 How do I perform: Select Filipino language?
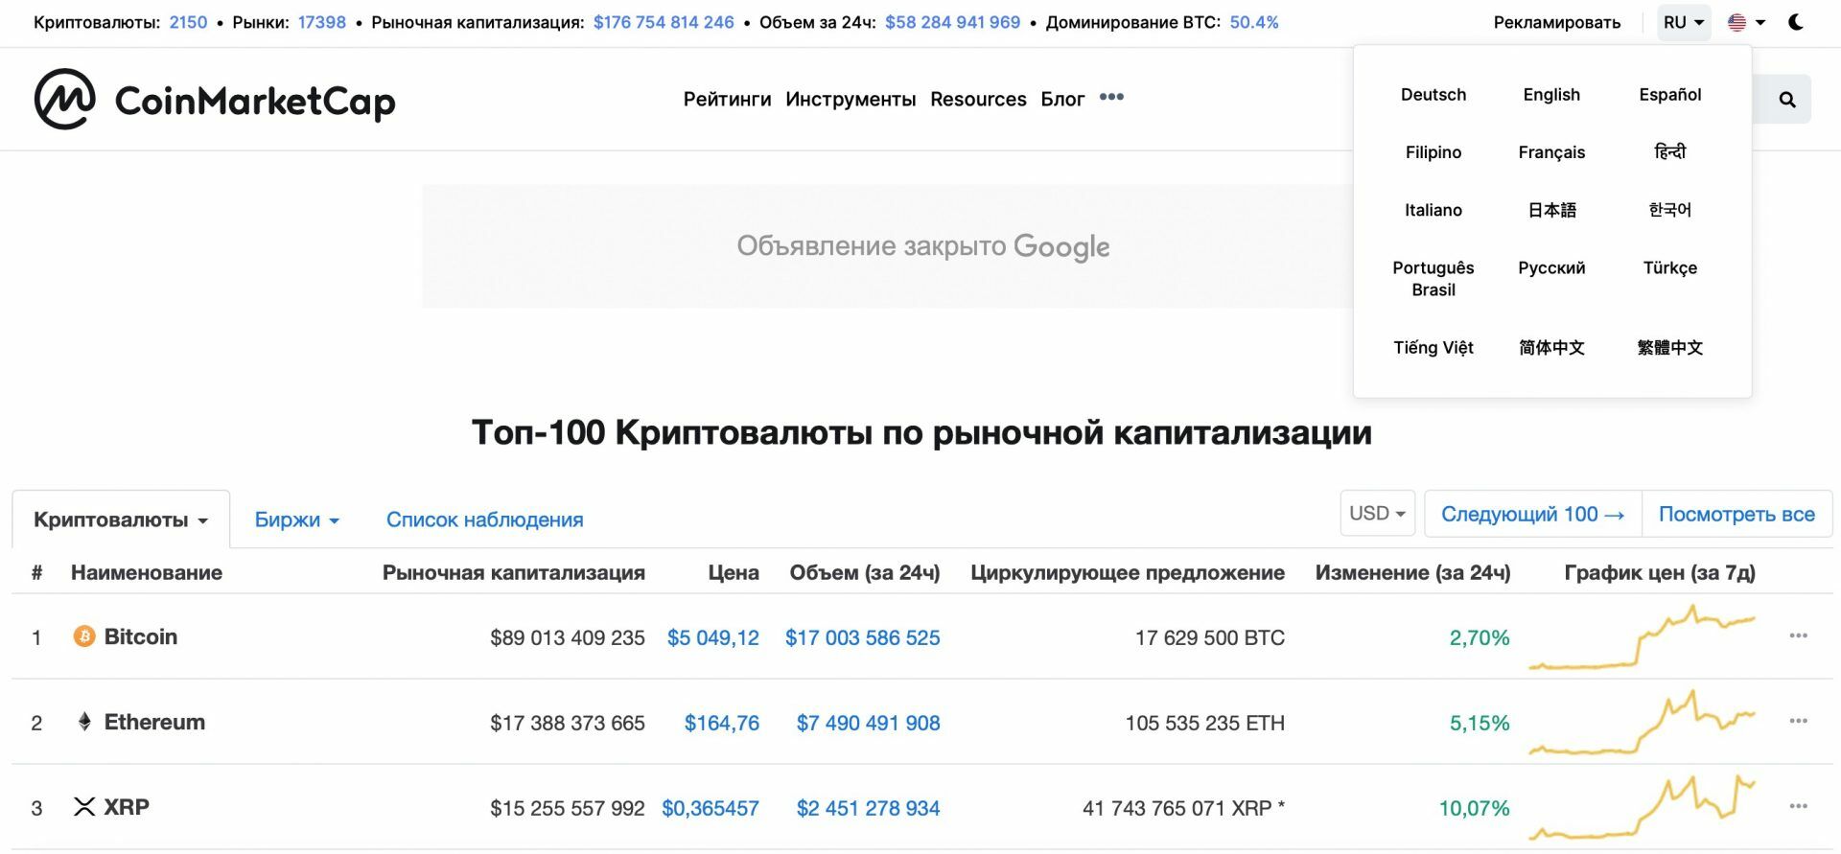click(1433, 152)
